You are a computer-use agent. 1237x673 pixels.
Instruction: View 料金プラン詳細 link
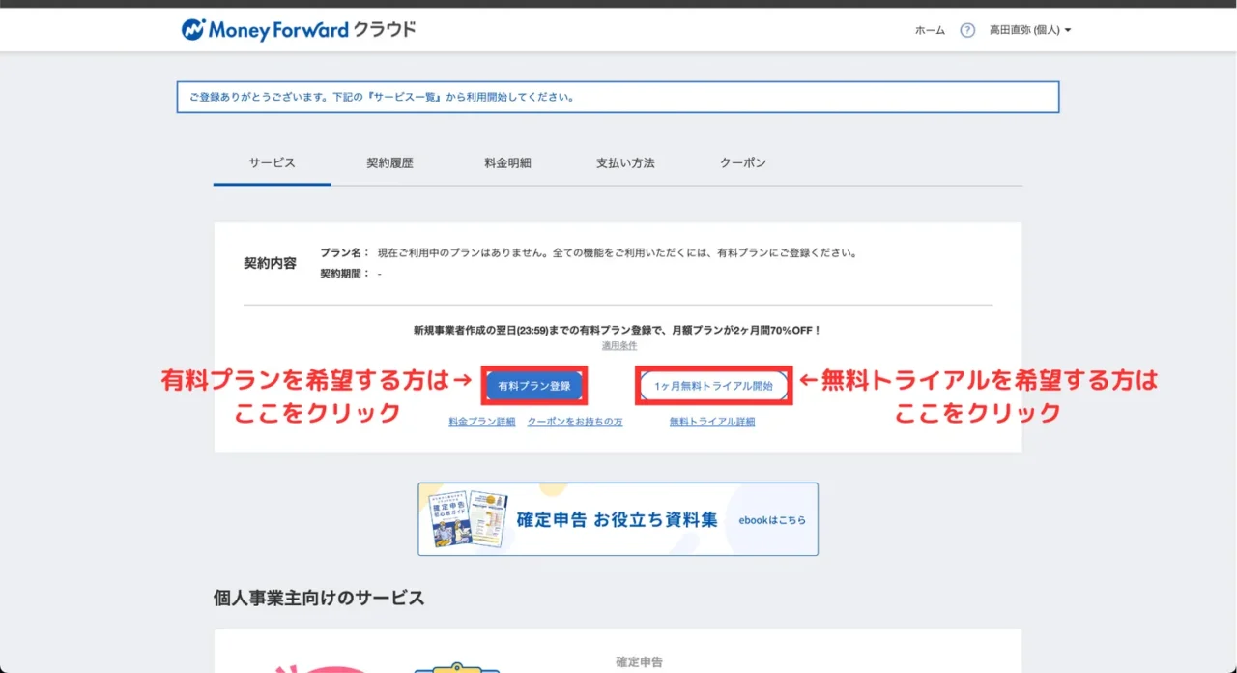(x=481, y=422)
